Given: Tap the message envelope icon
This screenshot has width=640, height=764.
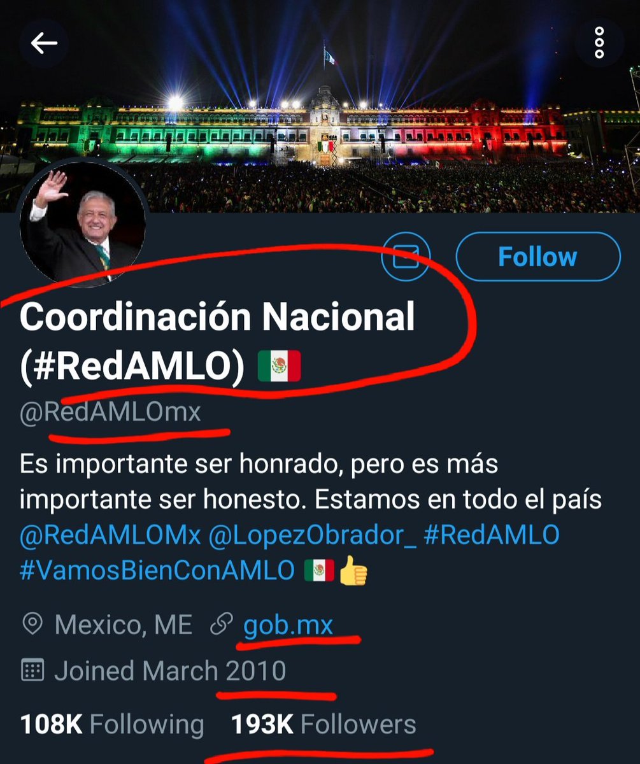Looking at the screenshot, I should click(406, 257).
